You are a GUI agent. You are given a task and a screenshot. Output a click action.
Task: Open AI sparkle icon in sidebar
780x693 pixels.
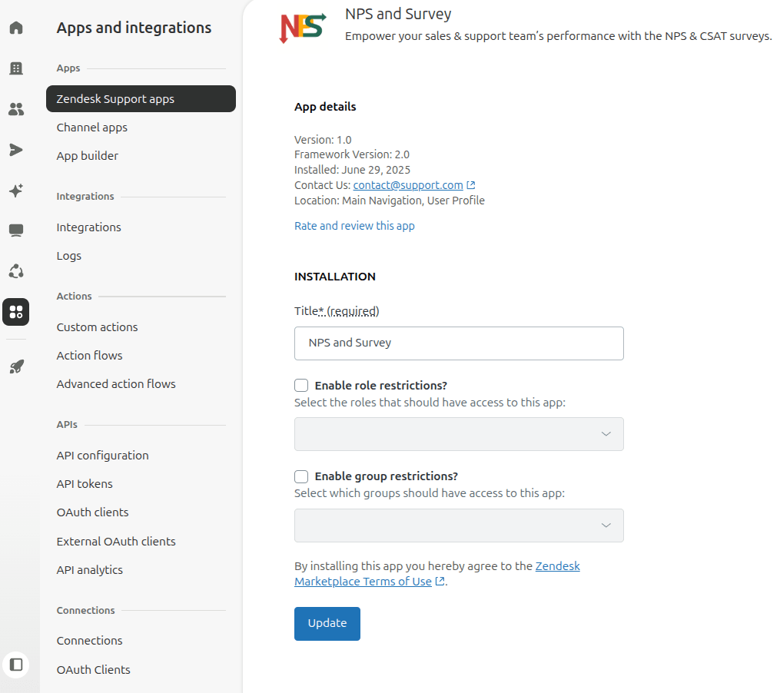16,191
